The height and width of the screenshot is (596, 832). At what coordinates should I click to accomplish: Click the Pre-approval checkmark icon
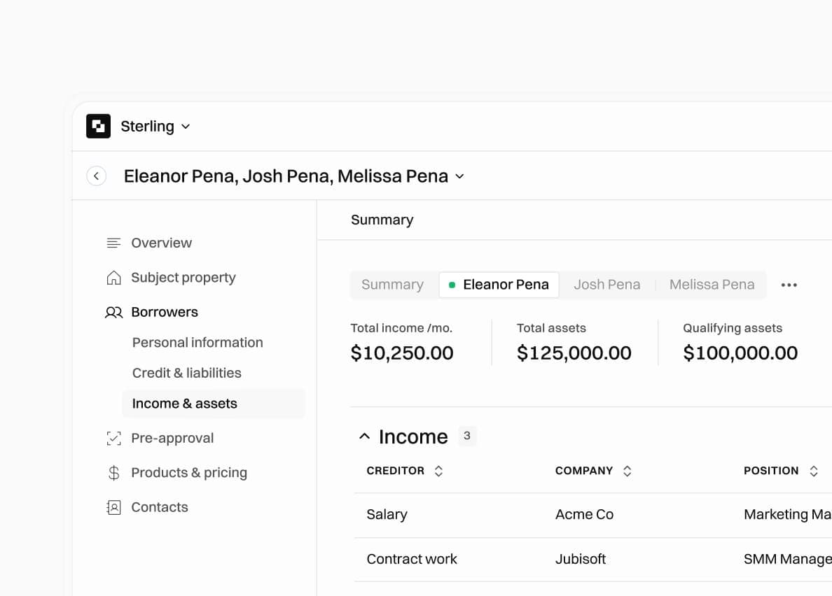[113, 438]
